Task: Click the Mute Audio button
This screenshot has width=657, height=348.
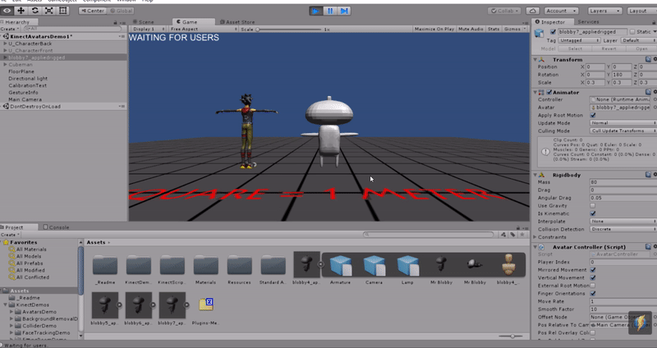Action: click(x=471, y=29)
